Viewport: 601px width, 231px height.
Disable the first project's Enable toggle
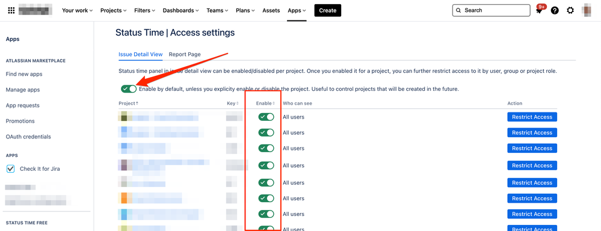(266, 117)
